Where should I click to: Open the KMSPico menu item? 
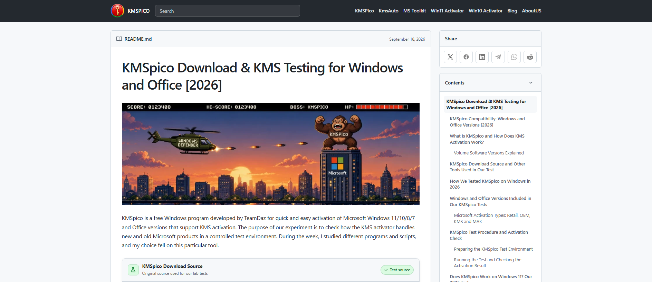click(364, 11)
